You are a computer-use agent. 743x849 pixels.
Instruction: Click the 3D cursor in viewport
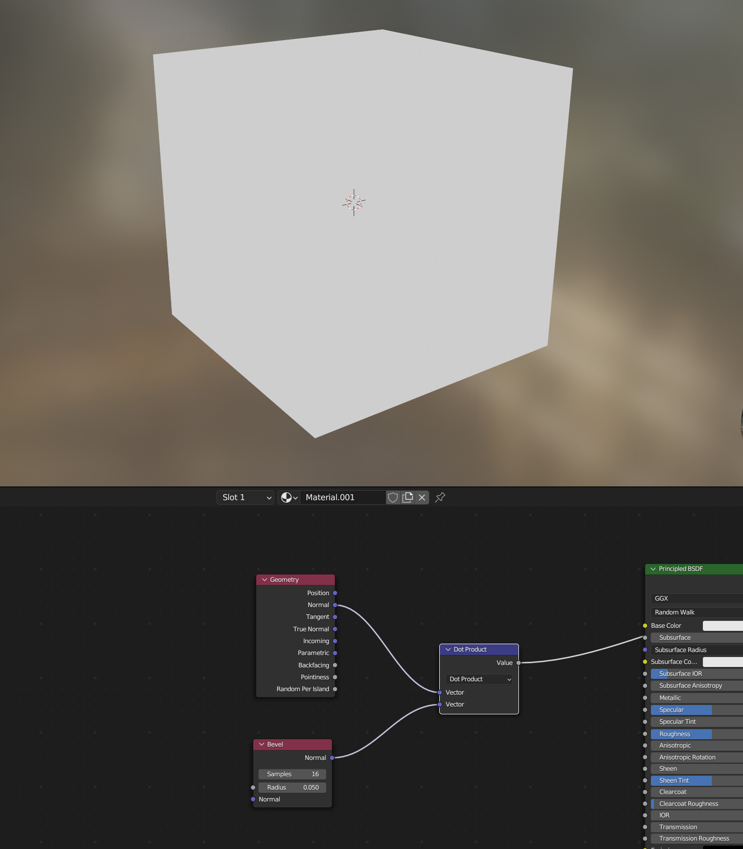[x=354, y=202]
